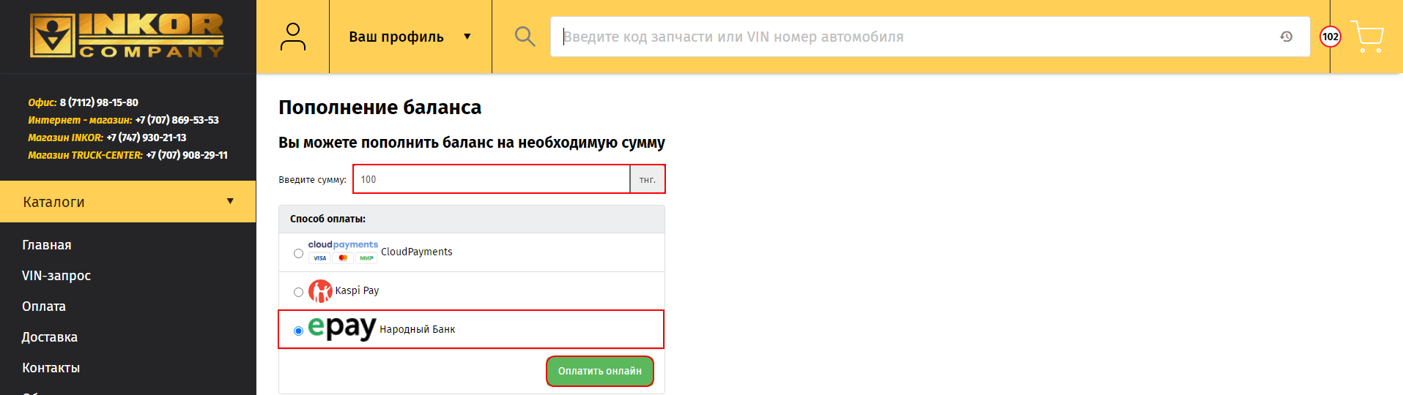Expand the Ваш профиль dropdown
This screenshot has width=1403, height=395.
[x=410, y=37]
